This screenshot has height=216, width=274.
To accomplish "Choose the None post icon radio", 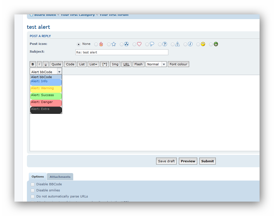I will pyautogui.click(x=79, y=44).
